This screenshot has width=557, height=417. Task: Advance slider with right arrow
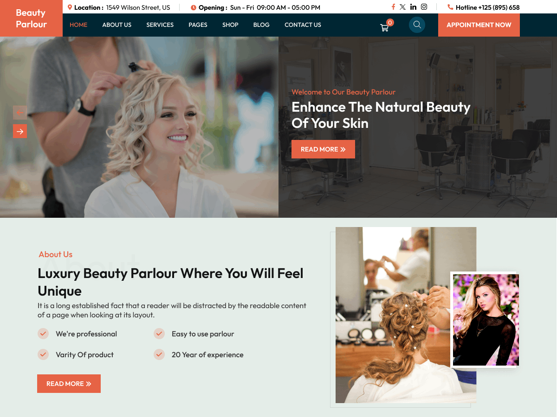(x=20, y=131)
